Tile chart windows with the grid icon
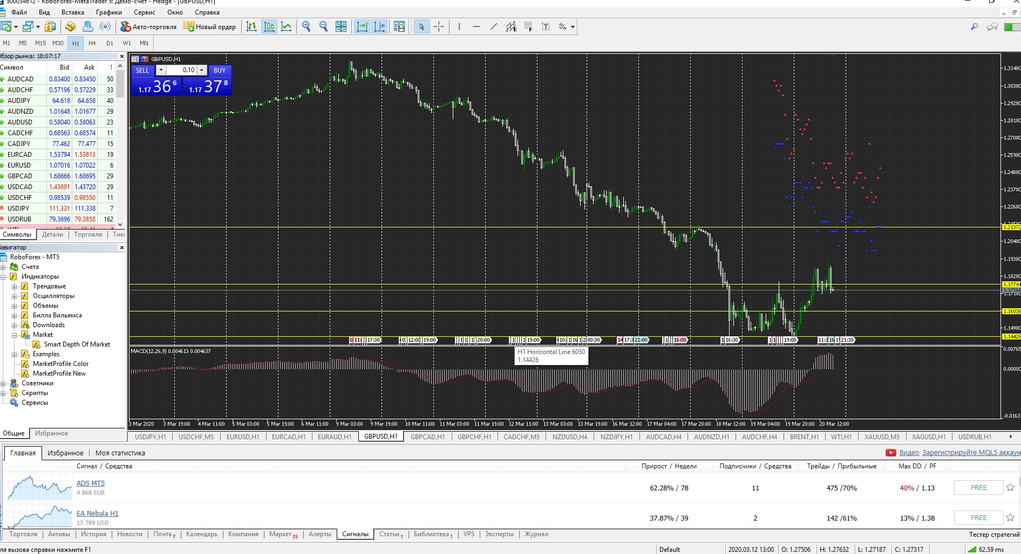 pyautogui.click(x=341, y=26)
